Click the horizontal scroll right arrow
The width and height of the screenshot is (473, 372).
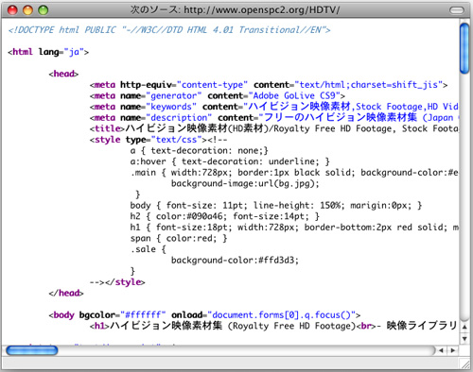pos(453,350)
